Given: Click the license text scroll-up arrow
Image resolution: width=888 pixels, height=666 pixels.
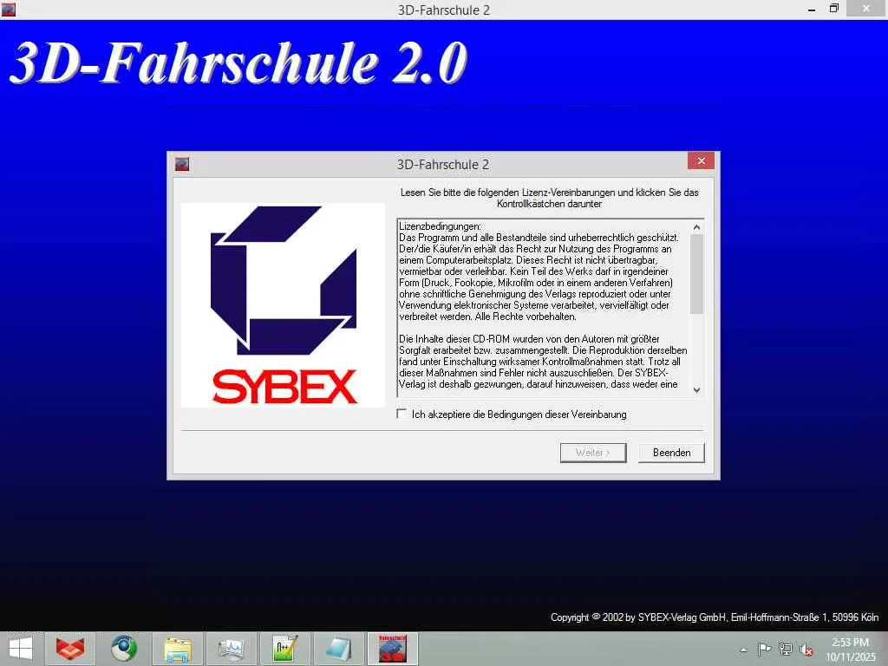Looking at the screenshot, I should point(696,227).
